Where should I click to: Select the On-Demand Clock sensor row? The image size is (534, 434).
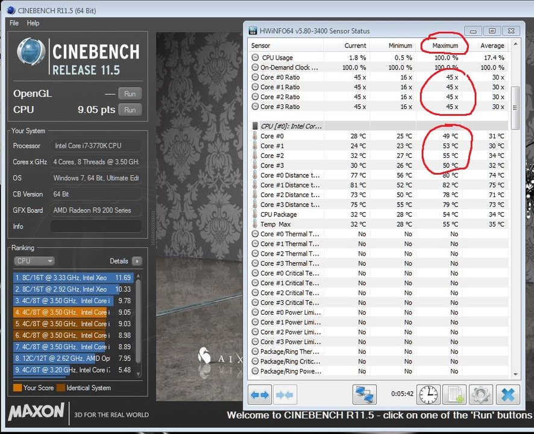coord(379,68)
